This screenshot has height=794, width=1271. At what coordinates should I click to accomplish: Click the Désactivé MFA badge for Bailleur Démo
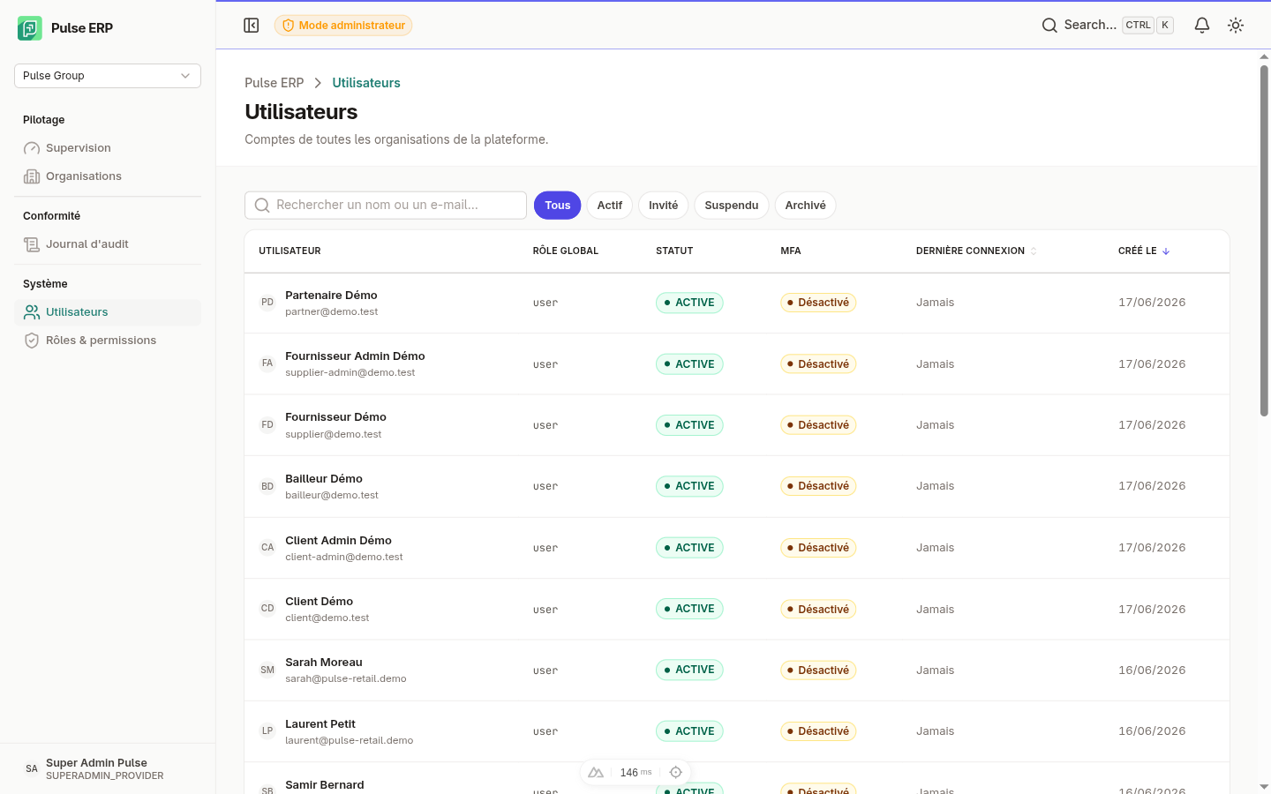coord(818,486)
